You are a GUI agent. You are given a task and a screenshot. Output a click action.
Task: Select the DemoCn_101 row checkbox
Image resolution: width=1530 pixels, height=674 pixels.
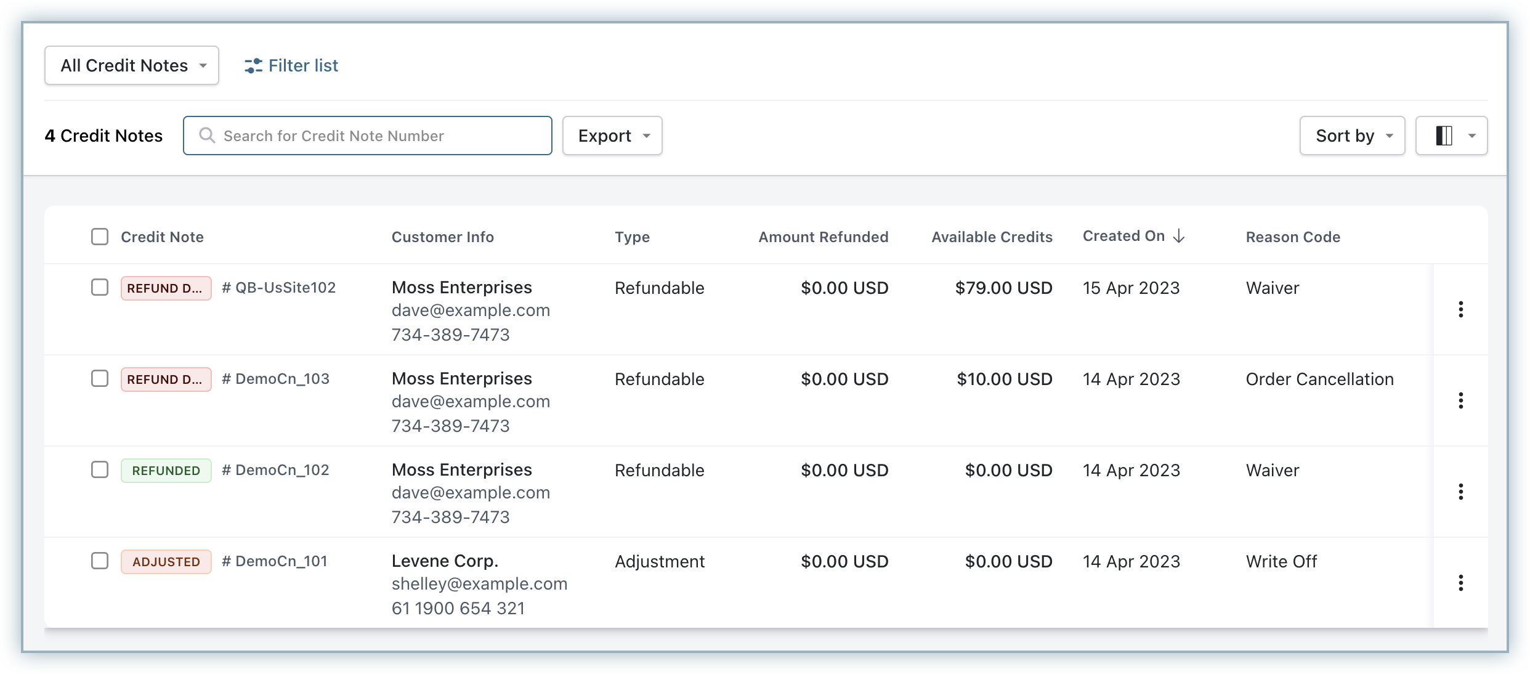click(100, 561)
